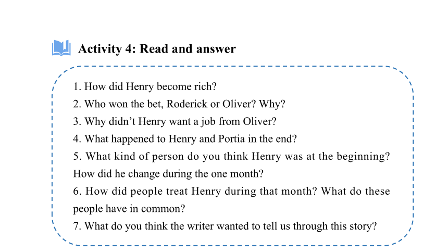Click the word 'Activity' in the heading

coord(100,49)
